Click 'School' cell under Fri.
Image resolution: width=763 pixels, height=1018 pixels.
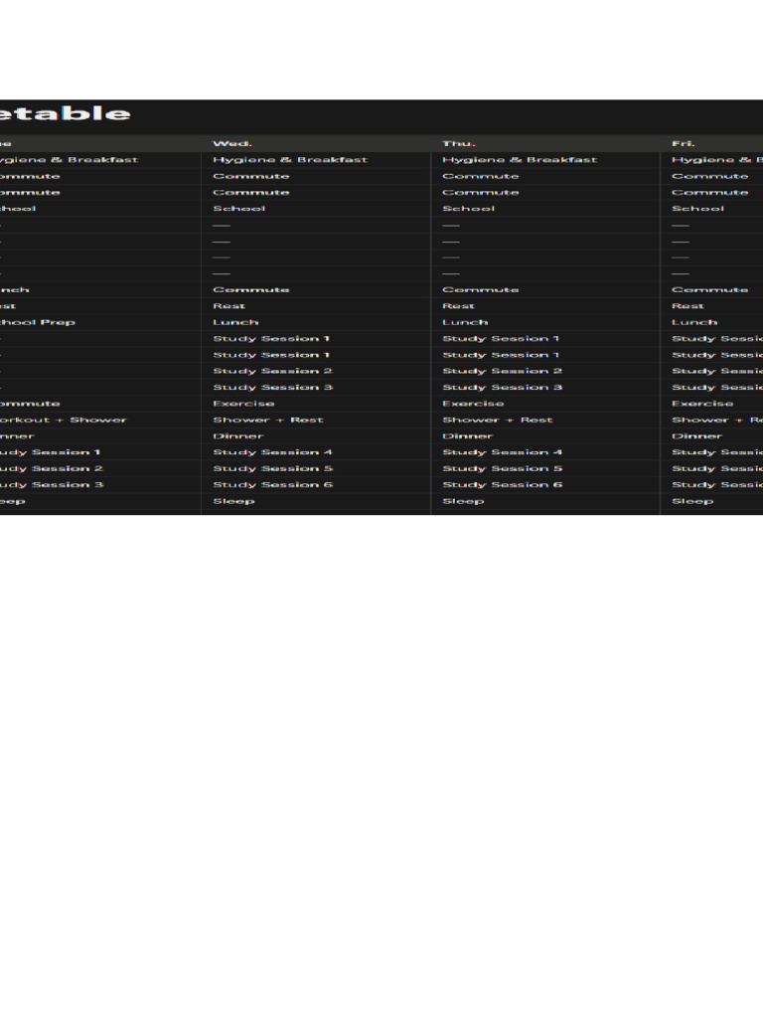698,209
